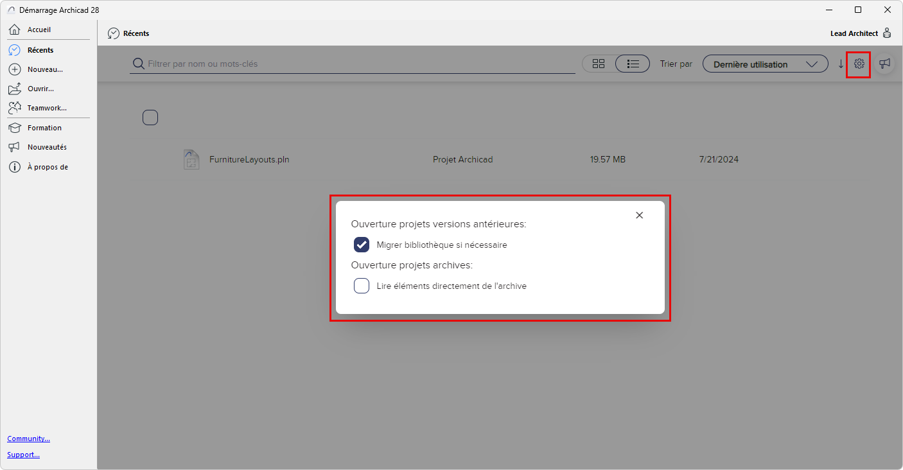903x470 pixels.
Task: Click the Lead Architect user profile icon
Action: pyautogui.click(x=887, y=33)
